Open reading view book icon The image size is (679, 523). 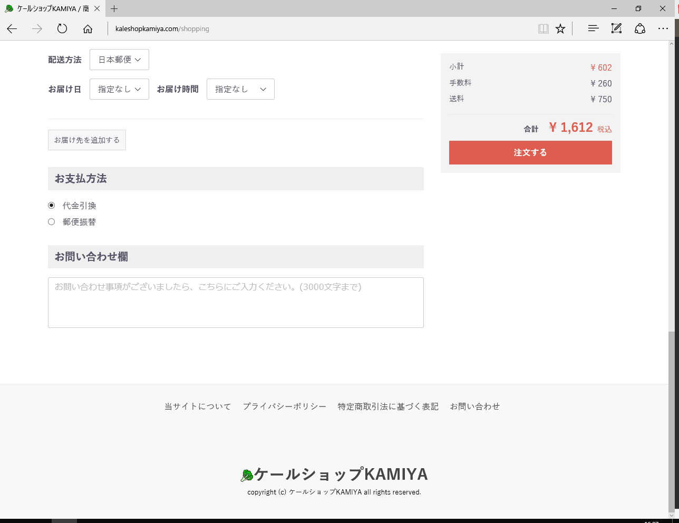(543, 29)
